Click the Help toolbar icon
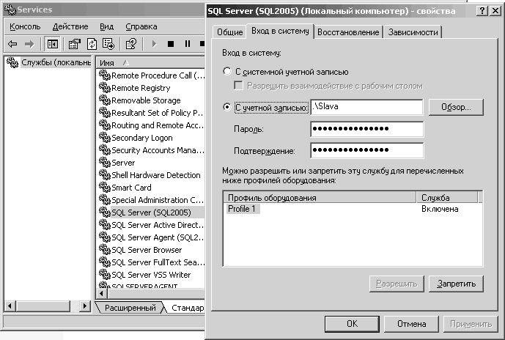The height and width of the screenshot is (340, 505). [x=130, y=44]
